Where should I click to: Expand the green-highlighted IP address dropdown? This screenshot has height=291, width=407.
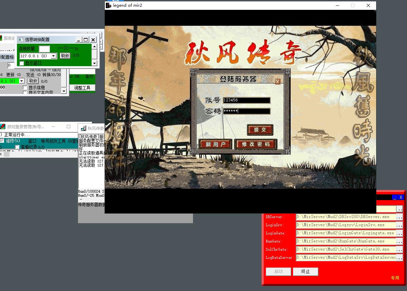click(x=22, y=81)
